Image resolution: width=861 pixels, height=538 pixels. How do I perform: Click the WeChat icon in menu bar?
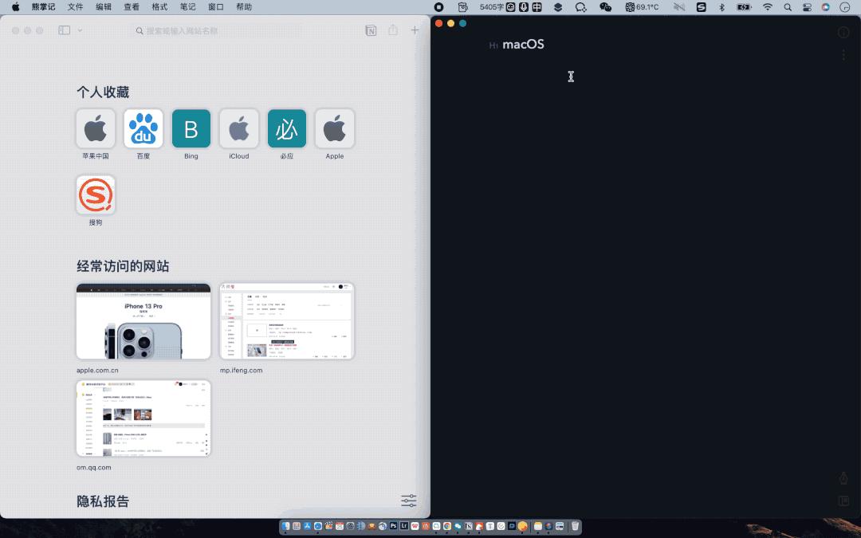click(x=605, y=7)
